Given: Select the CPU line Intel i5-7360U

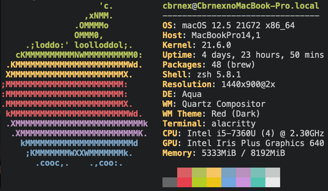Looking at the screenshot, I should pos(243,133).
